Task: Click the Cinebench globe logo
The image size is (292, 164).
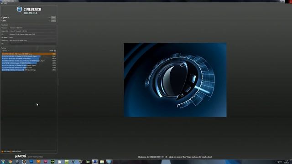Action: (19, 9)
